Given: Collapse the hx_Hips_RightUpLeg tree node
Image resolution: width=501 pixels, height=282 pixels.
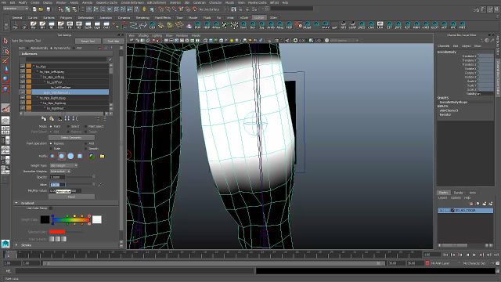Looking at the screenshot, I should [38, 98].
